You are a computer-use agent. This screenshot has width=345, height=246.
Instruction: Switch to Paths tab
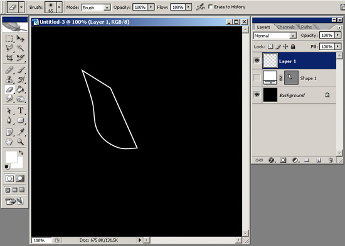click(x=307, y=27)
